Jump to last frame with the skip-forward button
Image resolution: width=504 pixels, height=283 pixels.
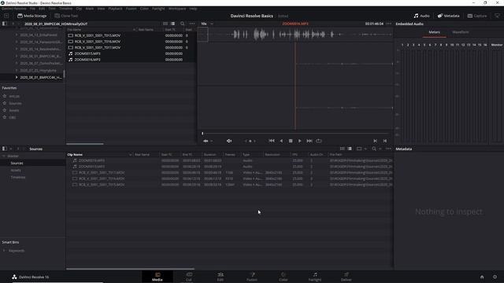pyautogui.click(x=309, y=141)
